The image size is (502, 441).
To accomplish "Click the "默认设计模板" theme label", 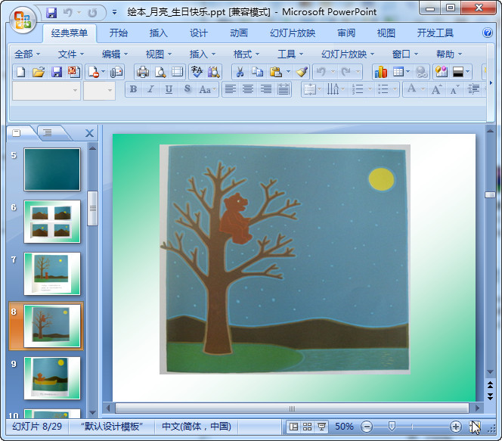I will click(111, 427).
